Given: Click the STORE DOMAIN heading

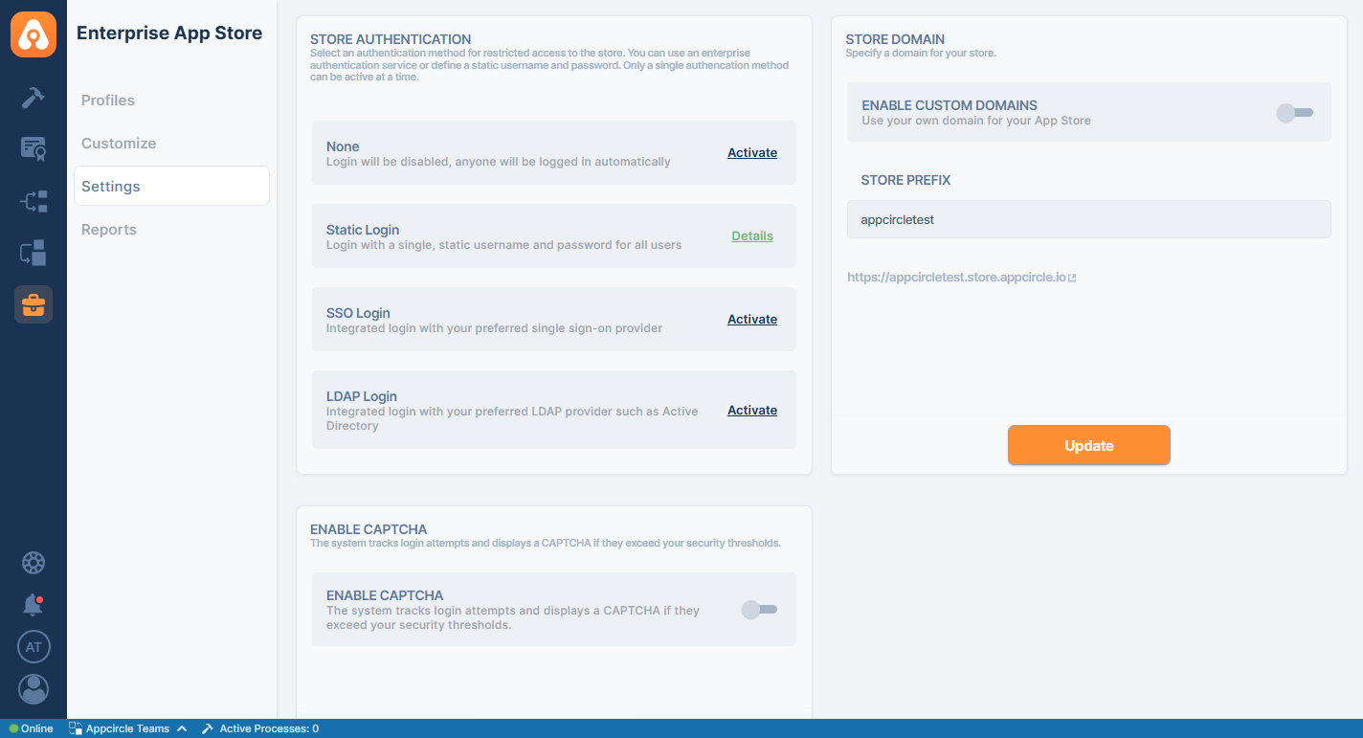Looking at the screenshot, I should [895, 39].
